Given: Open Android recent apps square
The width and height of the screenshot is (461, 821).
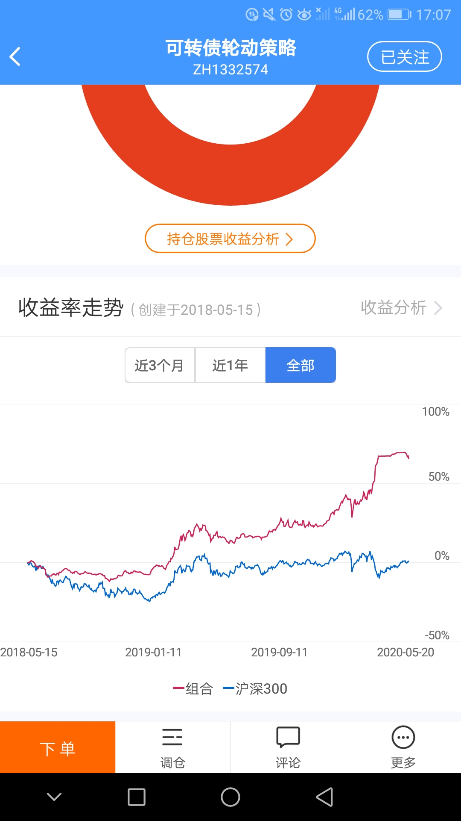Looking at the screenshot, I should tap(137, 797).
